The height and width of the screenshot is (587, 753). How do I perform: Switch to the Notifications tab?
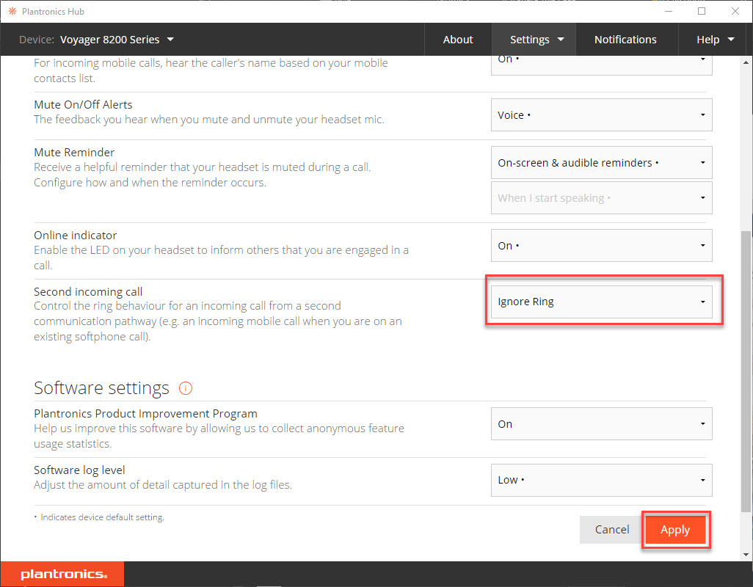(x=625, y=40)
